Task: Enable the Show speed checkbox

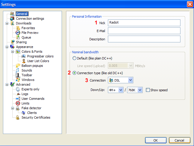Action: [148, 90]
